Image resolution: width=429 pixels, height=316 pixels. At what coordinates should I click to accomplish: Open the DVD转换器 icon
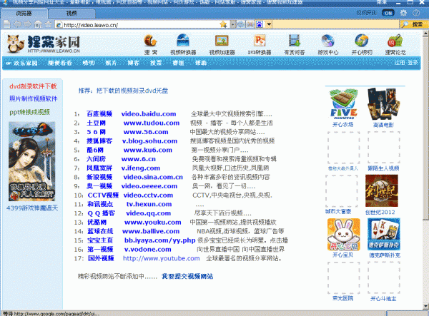click(x=260, y=41)
